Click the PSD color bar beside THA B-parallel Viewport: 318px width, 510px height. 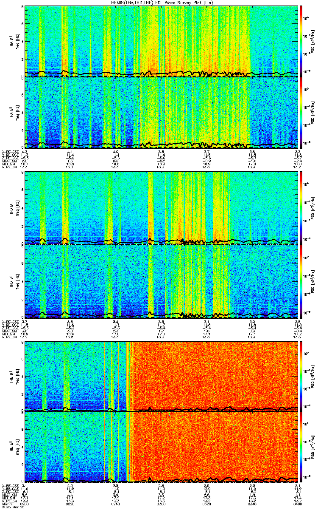click(301, 113)
